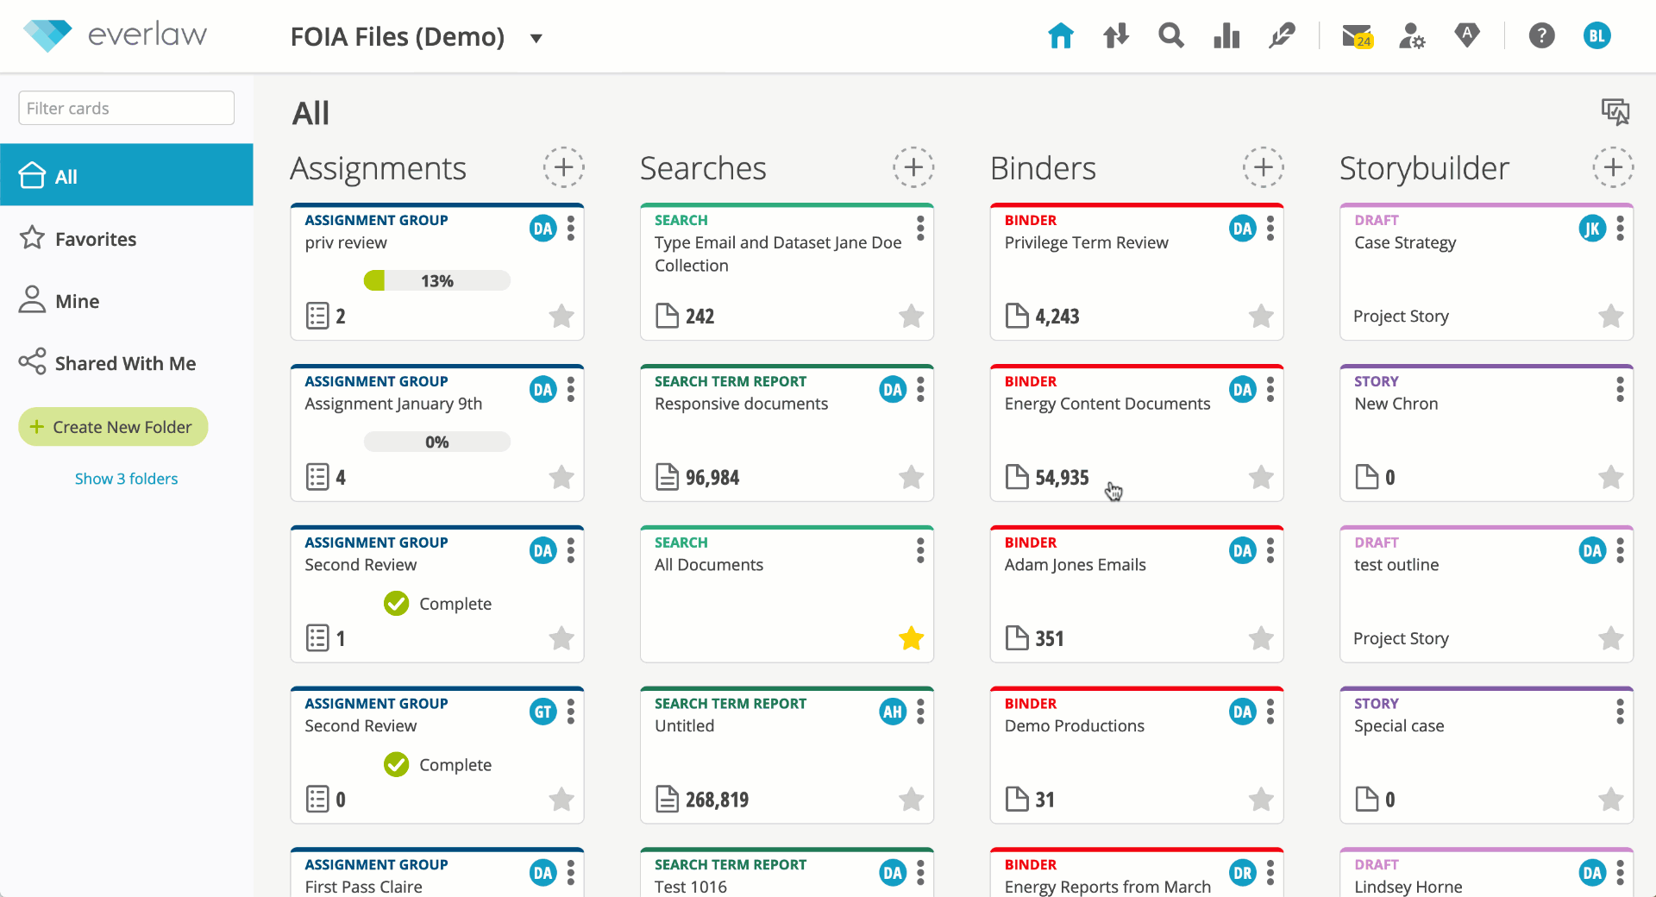Viewport: 1656px width, 897px height.
Task: Open the home dashboard icon
Action: pyautogui.click(x=1060, y=35)
